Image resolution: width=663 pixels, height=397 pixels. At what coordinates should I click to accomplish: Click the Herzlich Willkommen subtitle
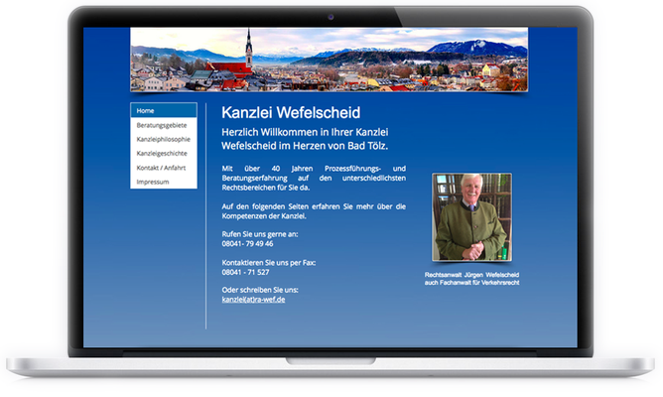(305, 139)
